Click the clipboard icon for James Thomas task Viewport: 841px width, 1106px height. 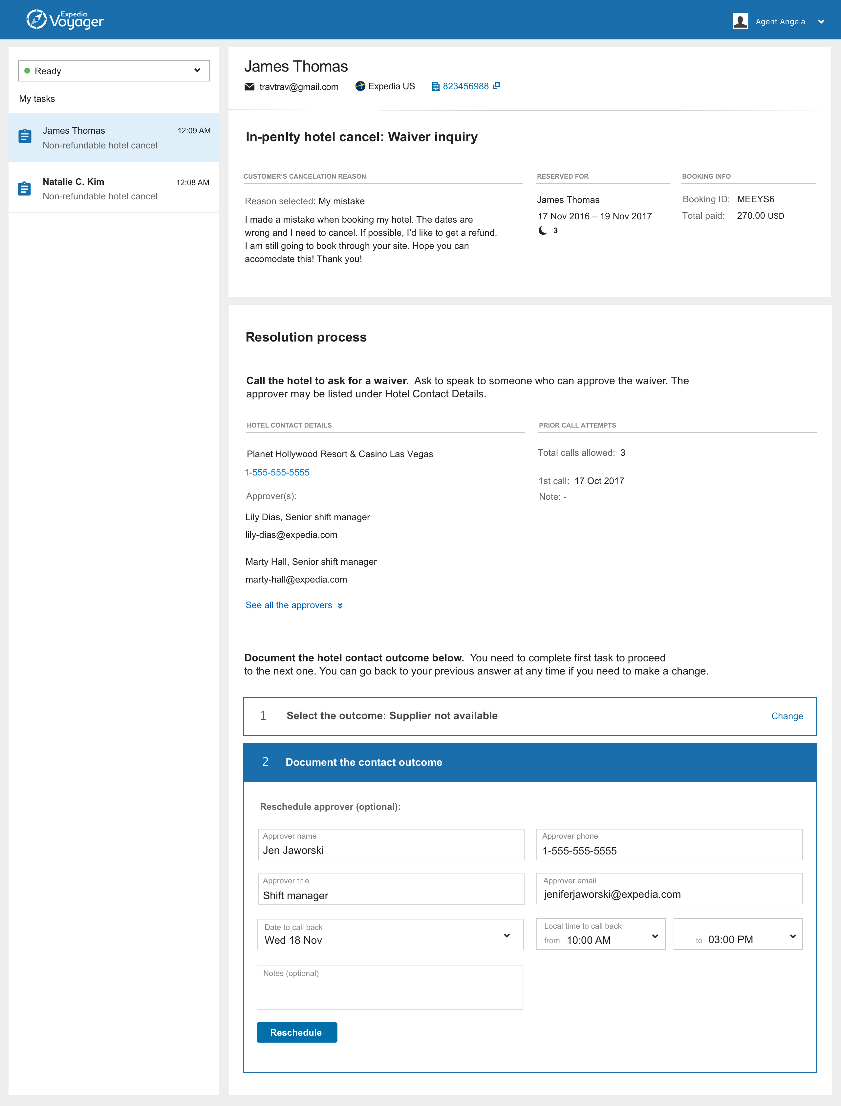(25, 136)
